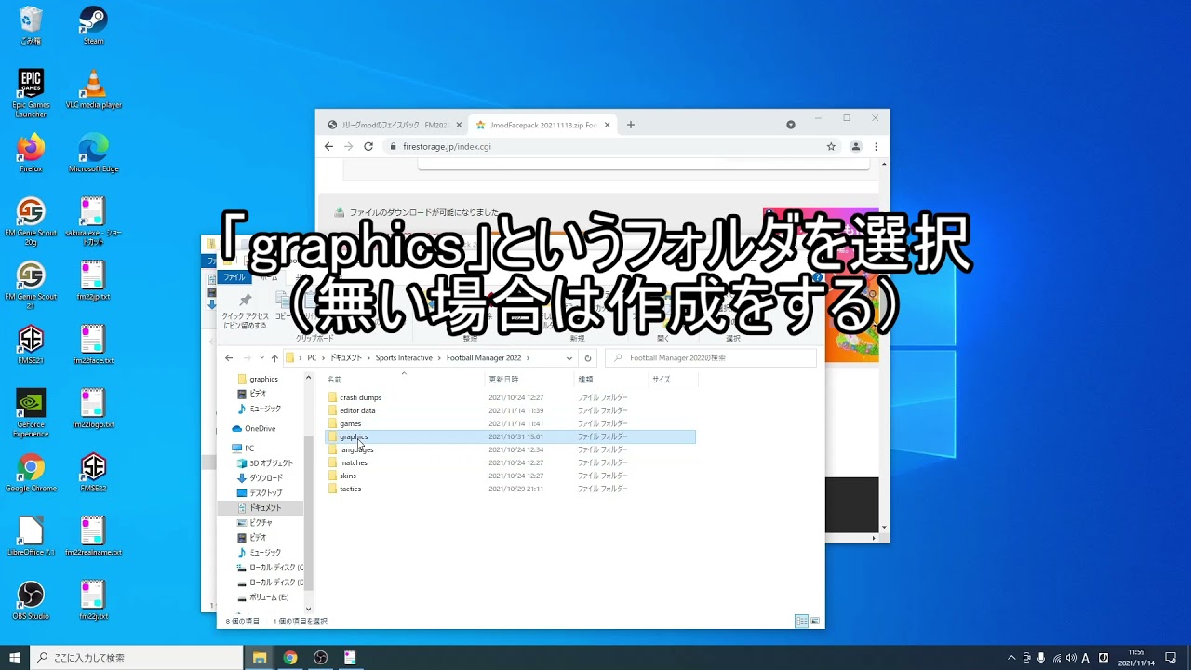The image size is (1191, 670).
Task: Switch to OBS on the taskbar
Action: point(321,657)
